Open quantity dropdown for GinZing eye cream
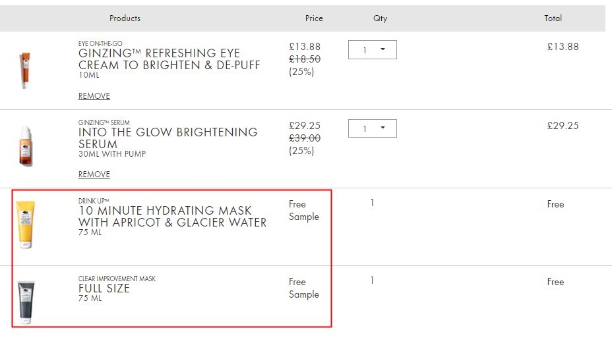The height and width of the screenshot is (351, 612). pos(373,50)
